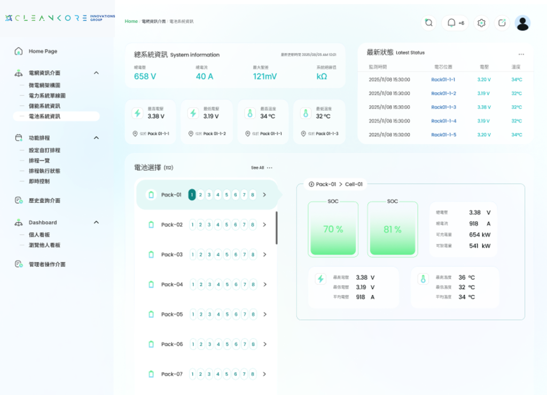Expand Pack-05 row with chevron arrow
This screenshot has width=547, height=395.
click(264, 314)
